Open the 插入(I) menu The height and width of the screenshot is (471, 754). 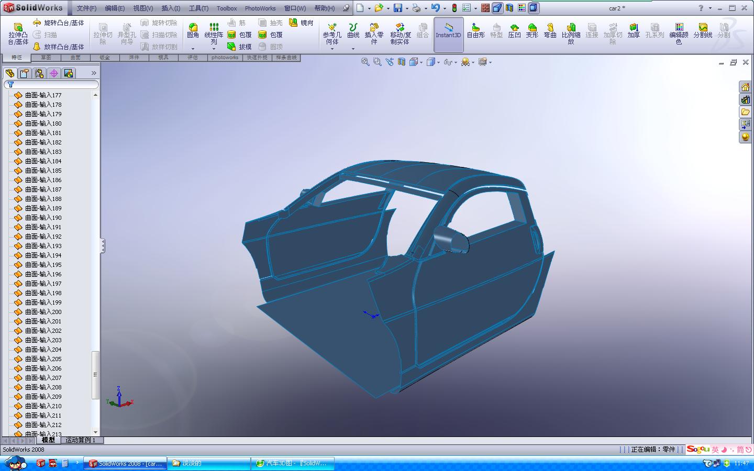(x=171, y=8)
